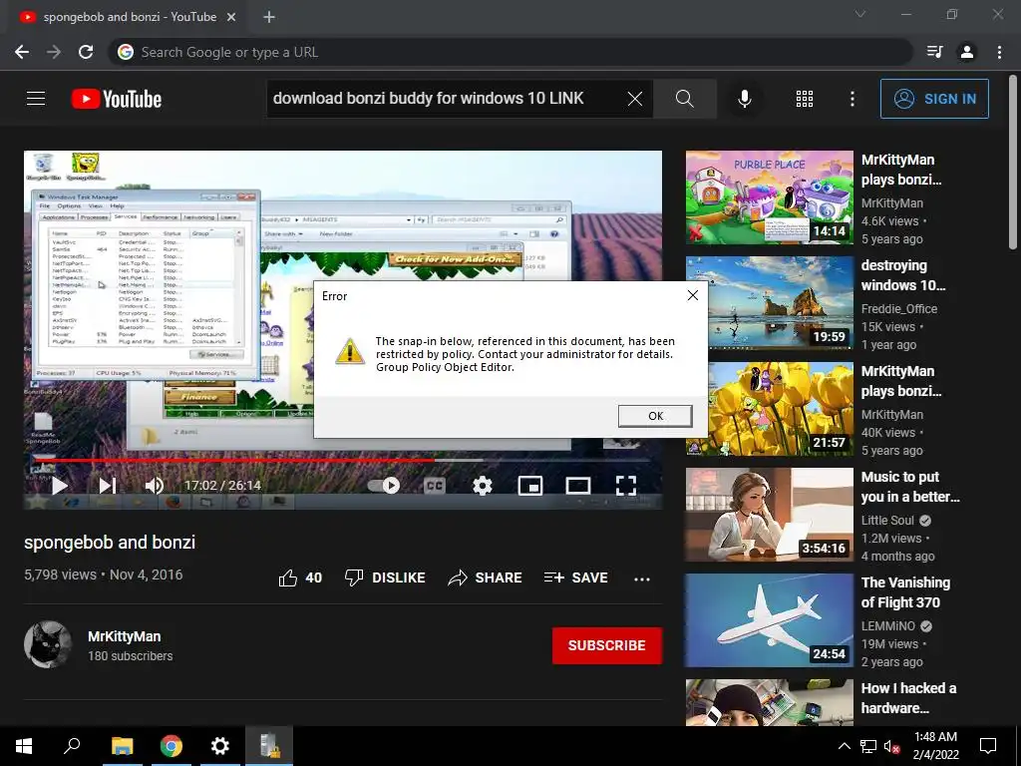The image size is (1021, 766).
Task: Click the SHARE button
Action: [x=486, y=577]
